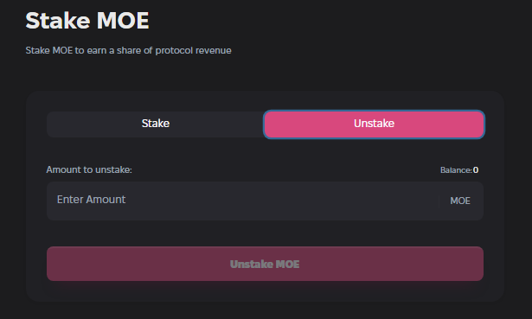Image resolution: width=532 pixels, height=319 pixels.
Task: Click the Balance label above the field
Action: click(x=456, y=170)
